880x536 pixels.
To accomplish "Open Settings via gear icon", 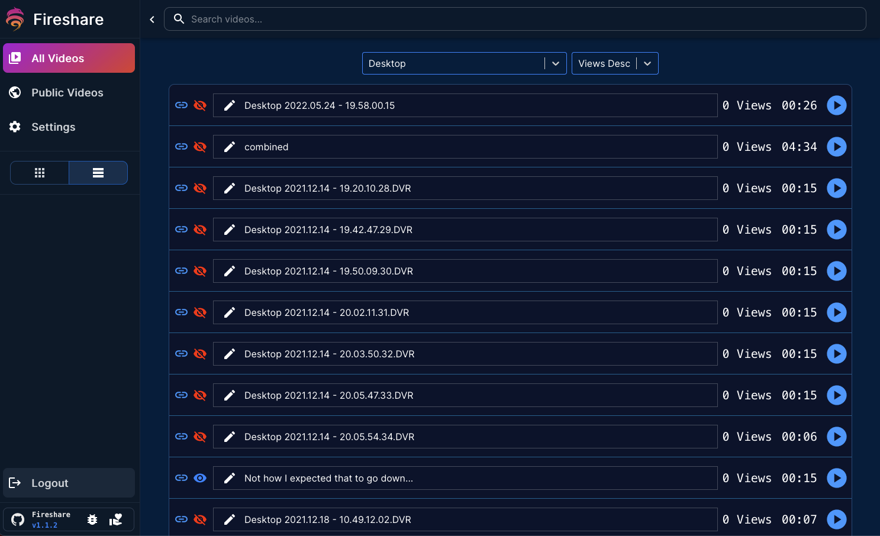I will point(14,127).
